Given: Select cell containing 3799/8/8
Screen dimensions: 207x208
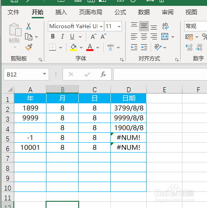Looking at the screenshot, I should 129,108.
